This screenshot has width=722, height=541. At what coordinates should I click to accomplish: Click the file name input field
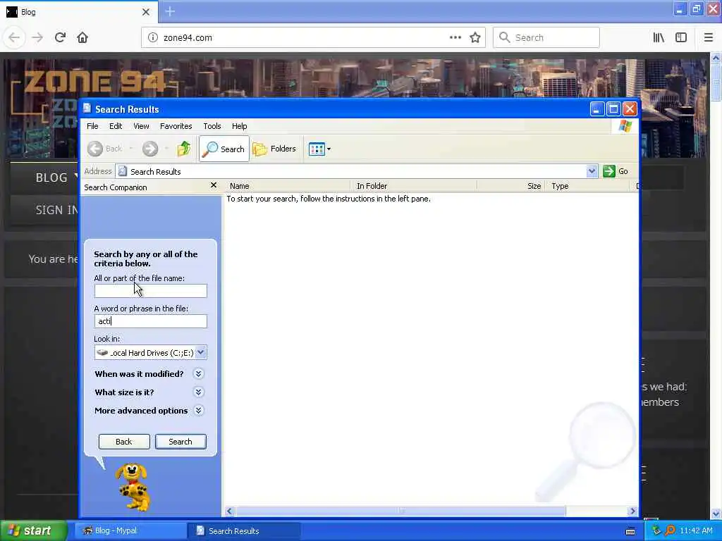pyautogui.click(x=151, y=291)
